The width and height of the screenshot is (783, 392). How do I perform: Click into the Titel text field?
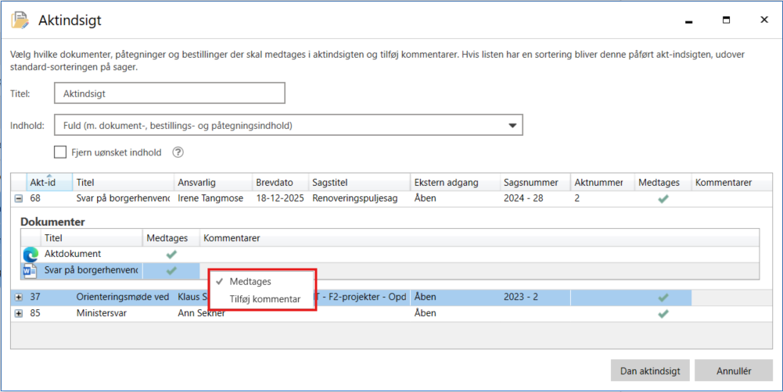coord(169,93)
